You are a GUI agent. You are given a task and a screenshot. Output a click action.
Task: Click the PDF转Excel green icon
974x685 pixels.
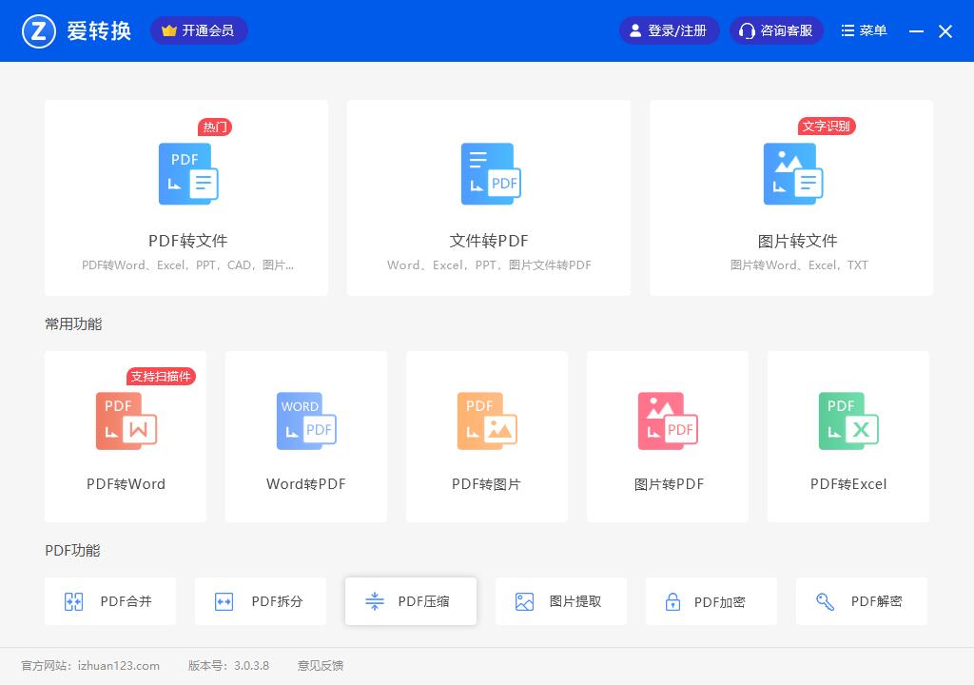point(848,421)
